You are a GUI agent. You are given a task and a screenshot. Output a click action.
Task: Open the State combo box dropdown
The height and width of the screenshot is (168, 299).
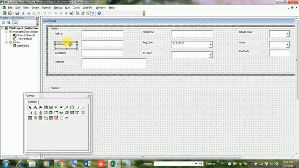[x=288, y=44]
